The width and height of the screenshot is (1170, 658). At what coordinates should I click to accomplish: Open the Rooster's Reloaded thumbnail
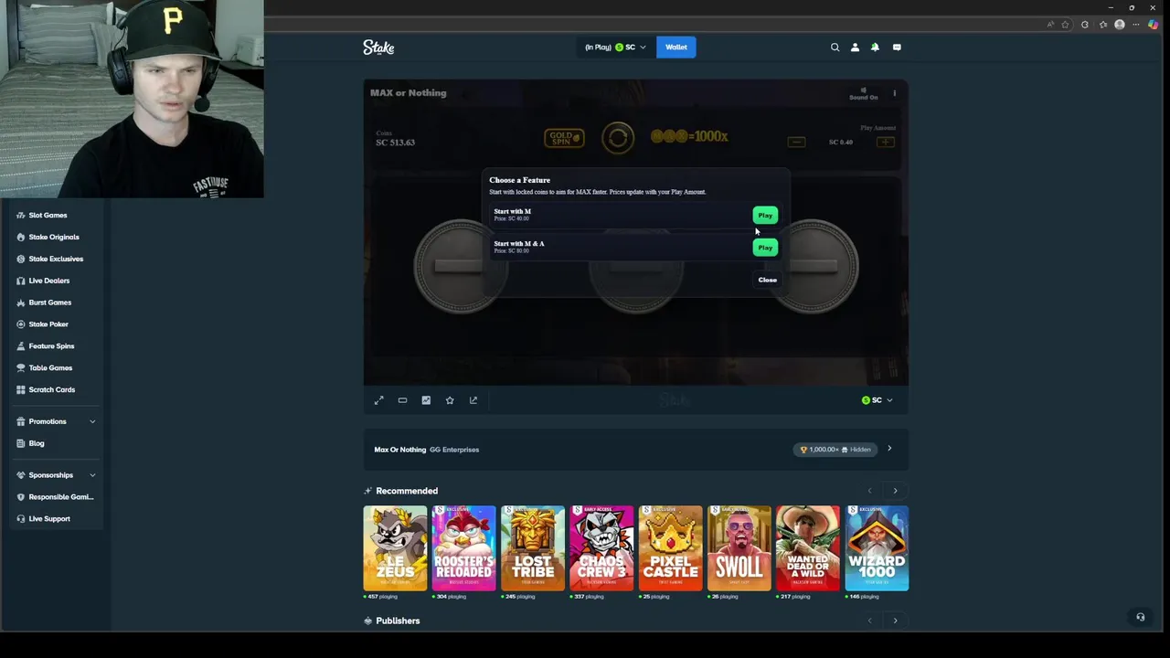pyautogui.click(x=463, y=548)
